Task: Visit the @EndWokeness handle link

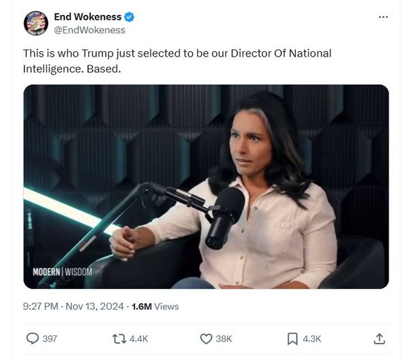Action: click(89, 30)
